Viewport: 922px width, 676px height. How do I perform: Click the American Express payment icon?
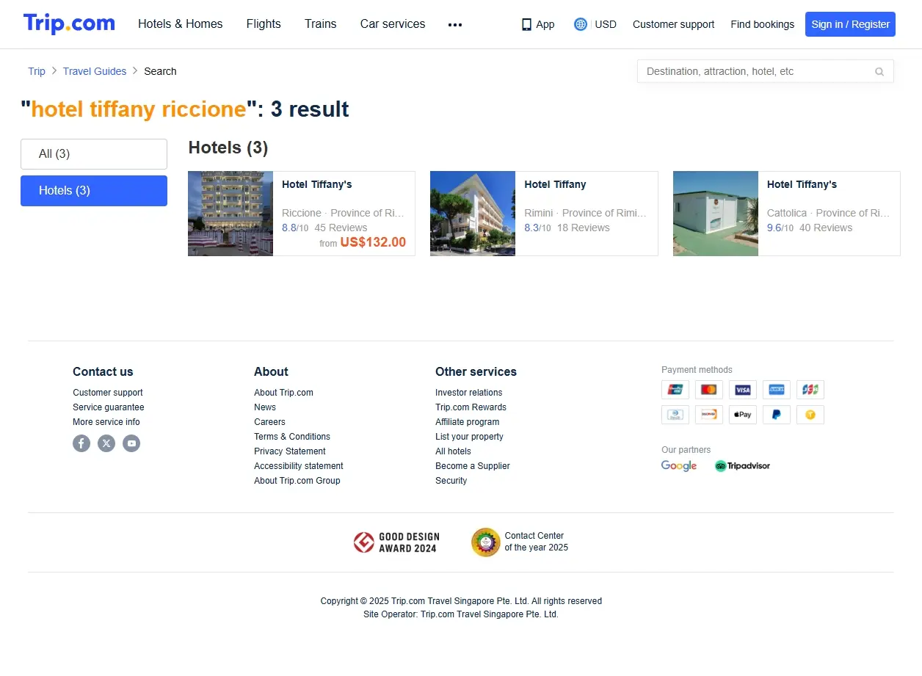pyautogui.click(x=777, y=390)
